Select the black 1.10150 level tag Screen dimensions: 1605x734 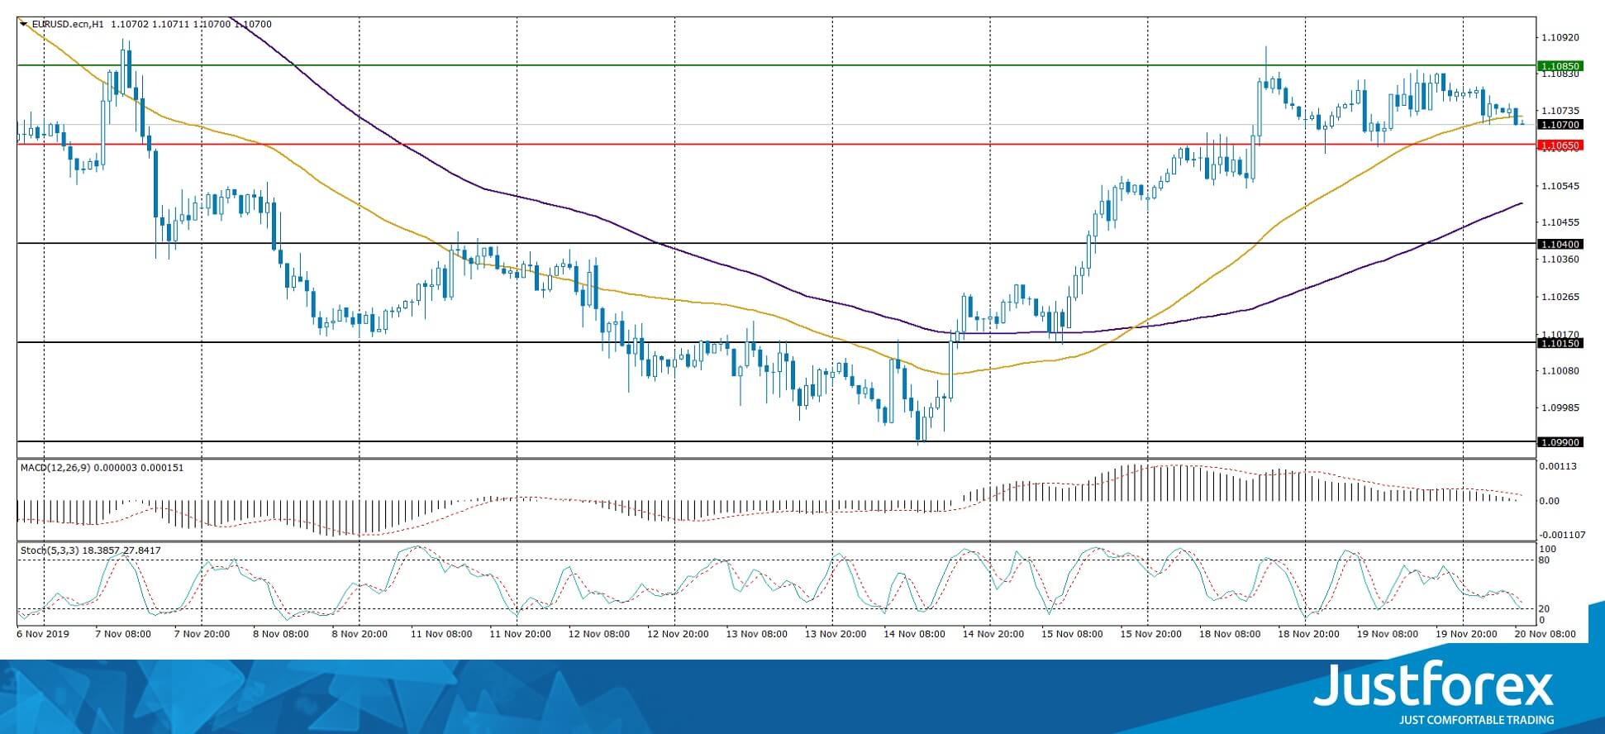1560,343
